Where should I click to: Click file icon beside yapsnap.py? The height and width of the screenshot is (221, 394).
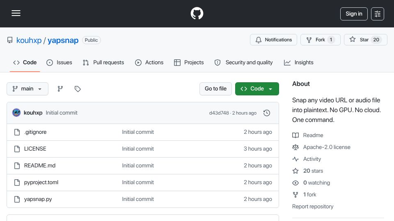(17, 199)
